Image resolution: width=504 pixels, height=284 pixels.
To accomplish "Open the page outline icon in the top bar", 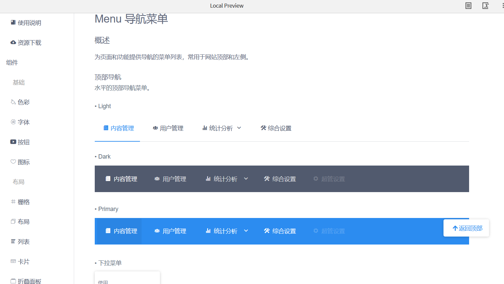I will tap(468, 6).
